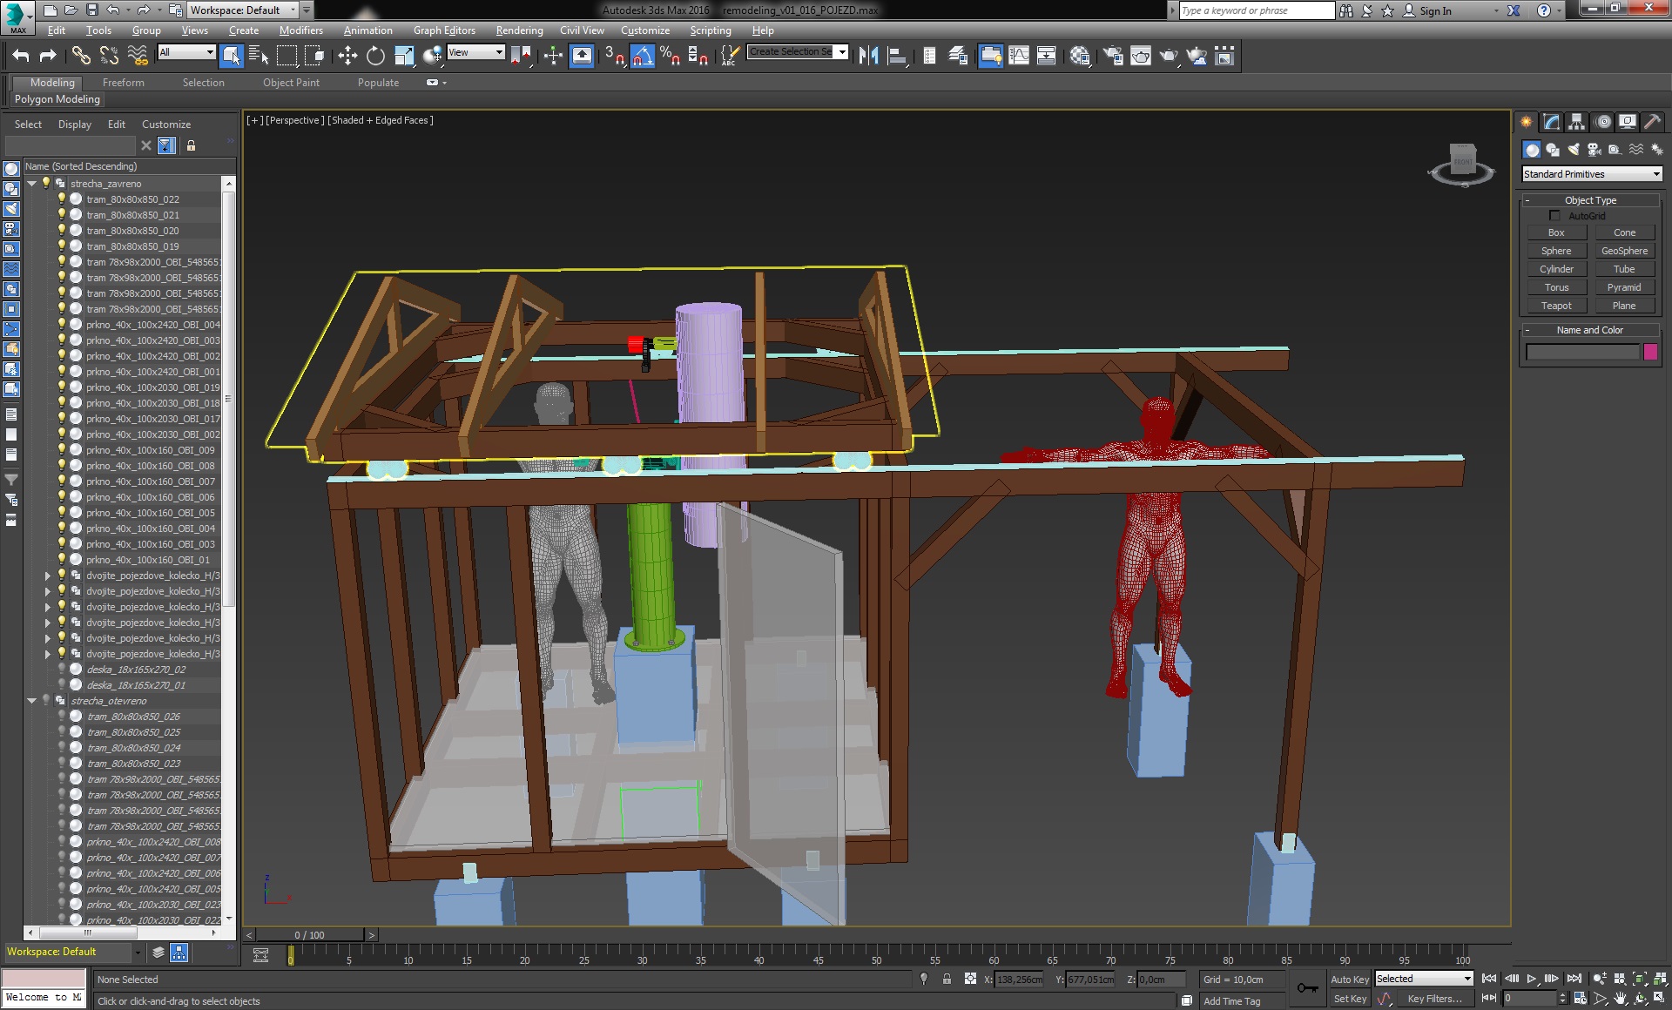Open the selection filter All dropdown

click(x=186, y=52)
